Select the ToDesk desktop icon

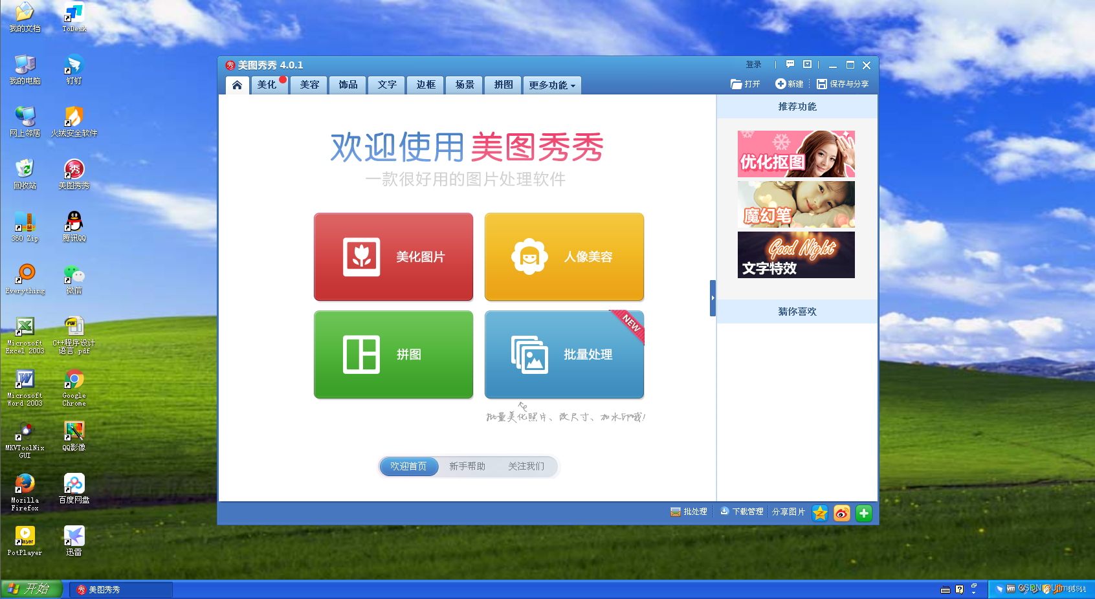[74, 17]
